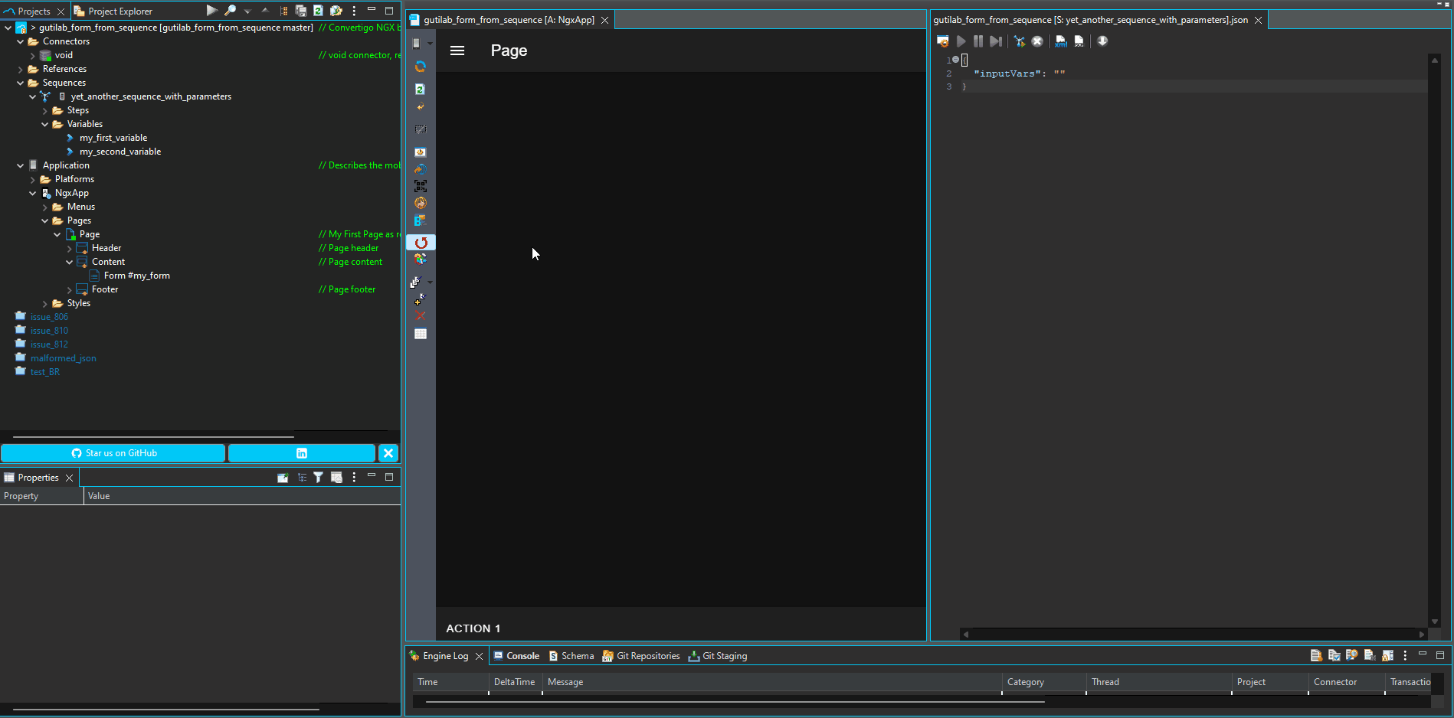1454x718 pixels.
Task: Execute the sequence with the play icon
Action: (961, 41)
